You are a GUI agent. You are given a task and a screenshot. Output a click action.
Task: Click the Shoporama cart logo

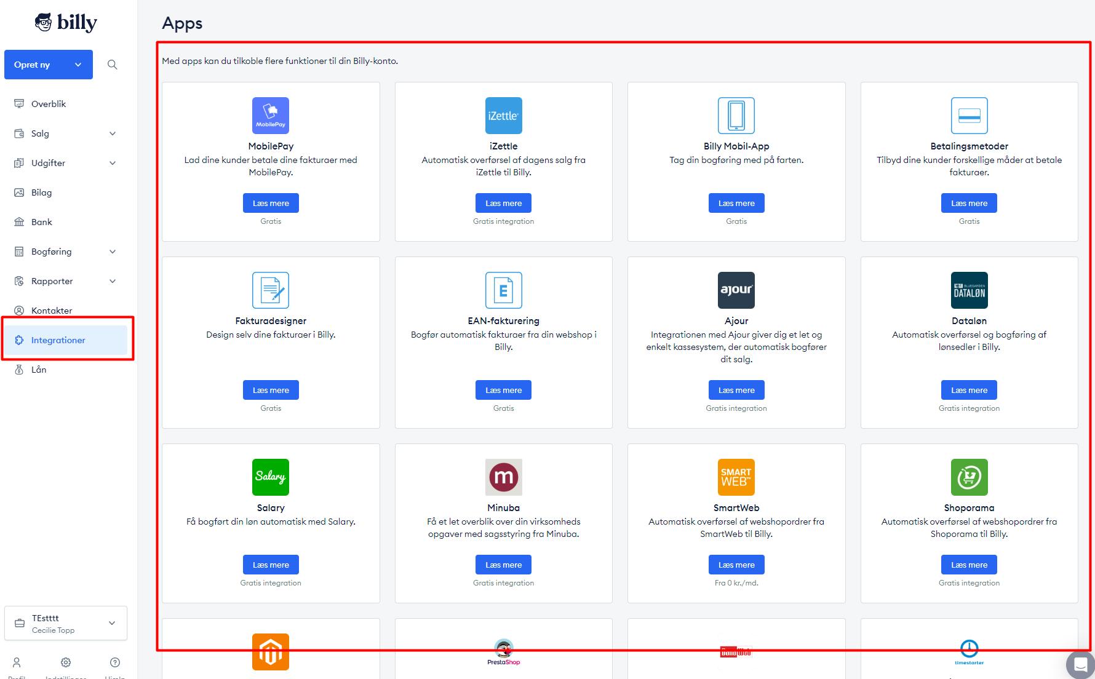click(x=969, y=477)
